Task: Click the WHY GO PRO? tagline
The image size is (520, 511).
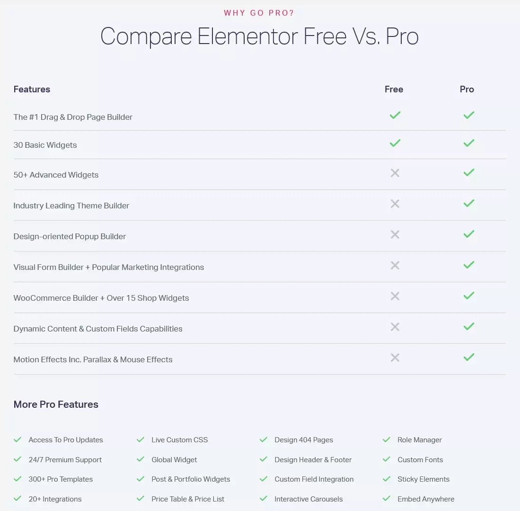Action: pos(259,13)
